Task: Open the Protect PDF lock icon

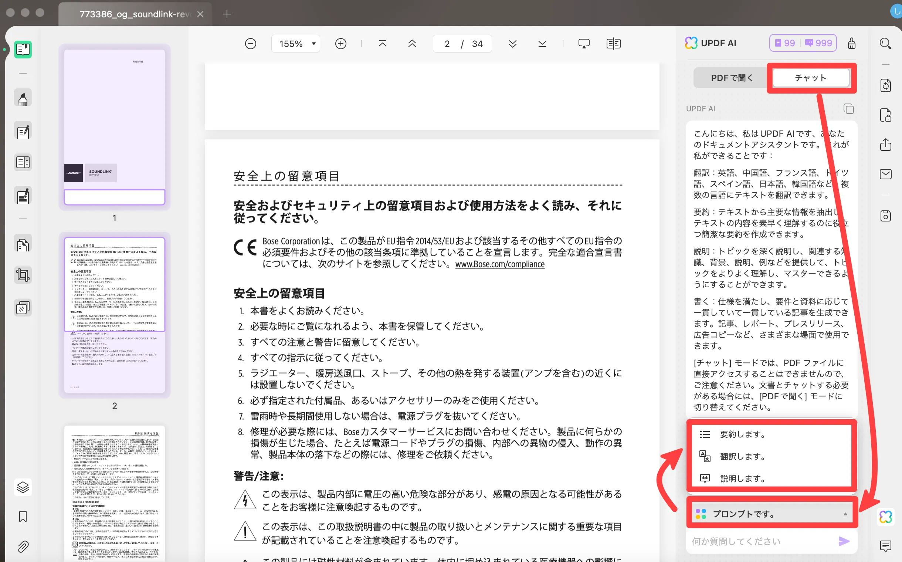Action: [x=885, y=115]
